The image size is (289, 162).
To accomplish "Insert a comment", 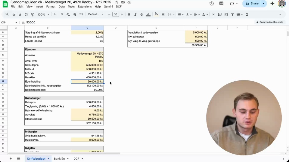I will [x=220, y=14].
